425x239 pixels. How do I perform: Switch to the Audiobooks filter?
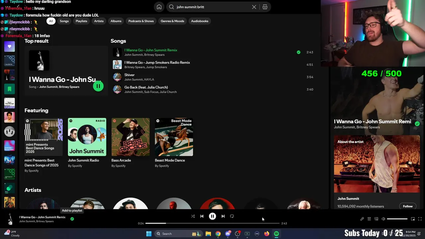pyautogui.click(x=200, y=21)
